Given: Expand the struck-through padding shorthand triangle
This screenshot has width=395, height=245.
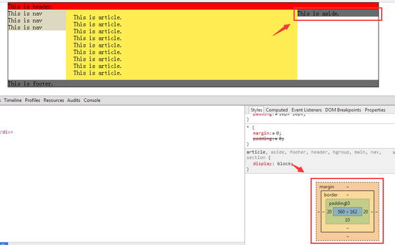Looking at the screenshot, I should tap(276, 139).
